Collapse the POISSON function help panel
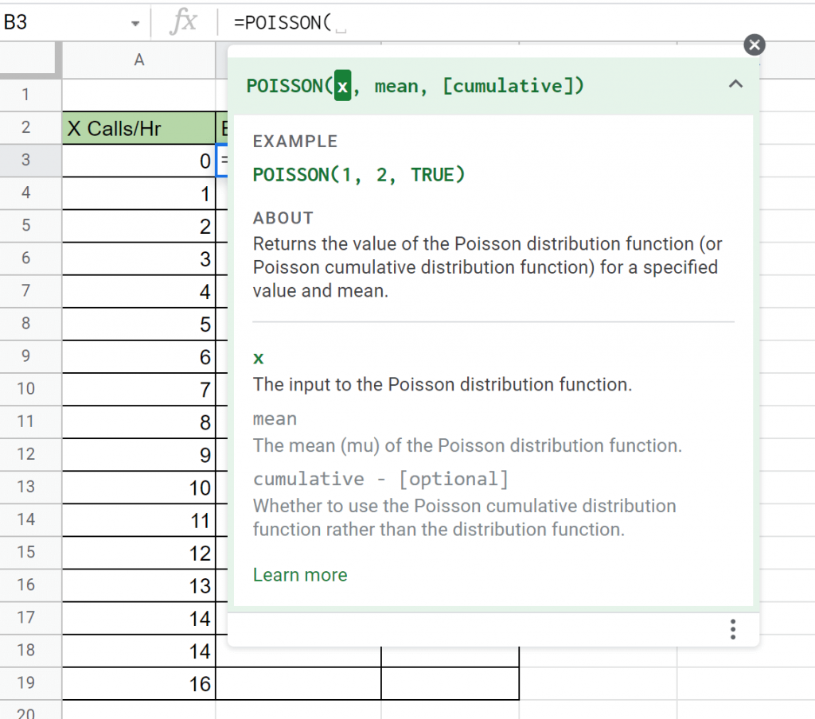Viewport: 815px width, 719px height. click(x=735, y=84)
